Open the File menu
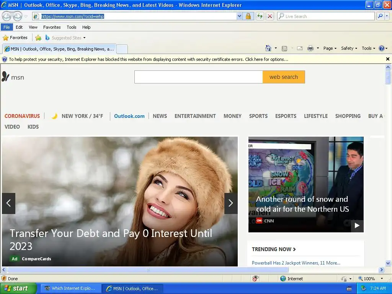Viewport: 392px width, 294px height. [x=7, y=27]
